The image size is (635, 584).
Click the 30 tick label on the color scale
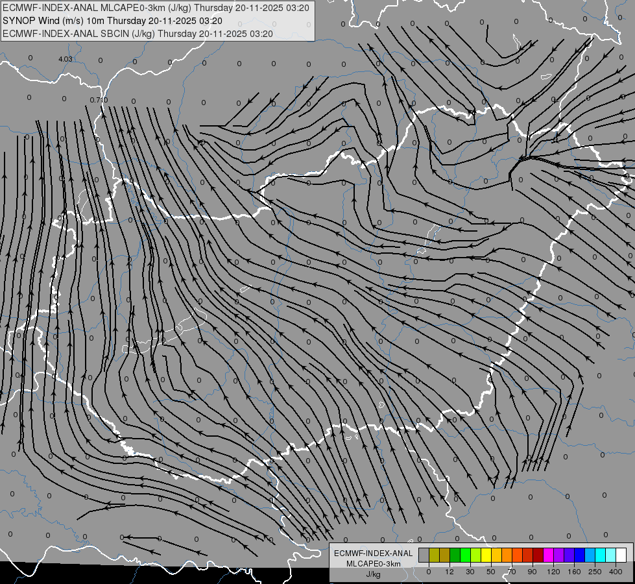click(x=470, y=572)
